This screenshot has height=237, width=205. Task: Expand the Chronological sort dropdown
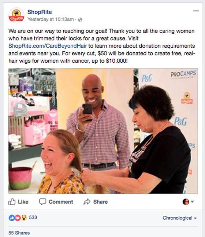tap(180, 218)
